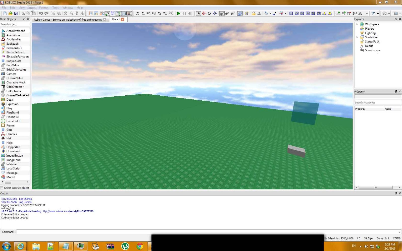Viewport: 402px width, 251px height.
Task: Expand the StarterGui tree node
Action: point(357,37)
